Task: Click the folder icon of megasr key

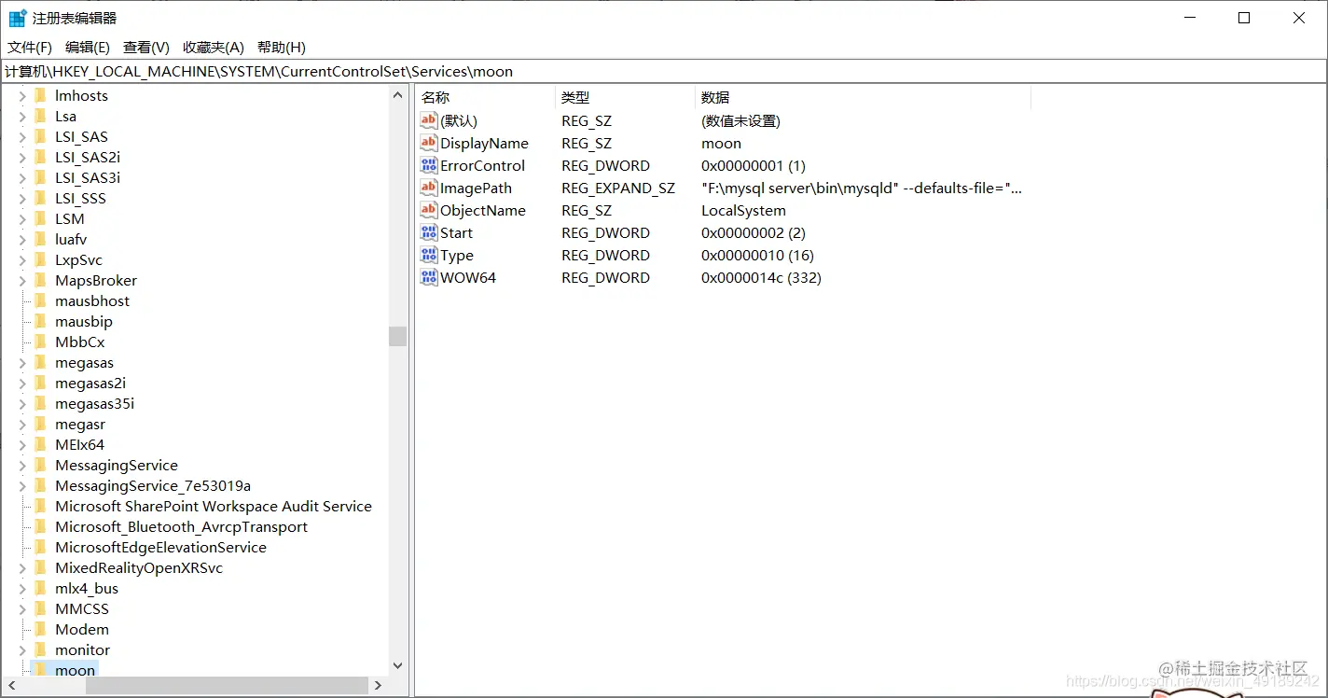Action: (40, 424)
